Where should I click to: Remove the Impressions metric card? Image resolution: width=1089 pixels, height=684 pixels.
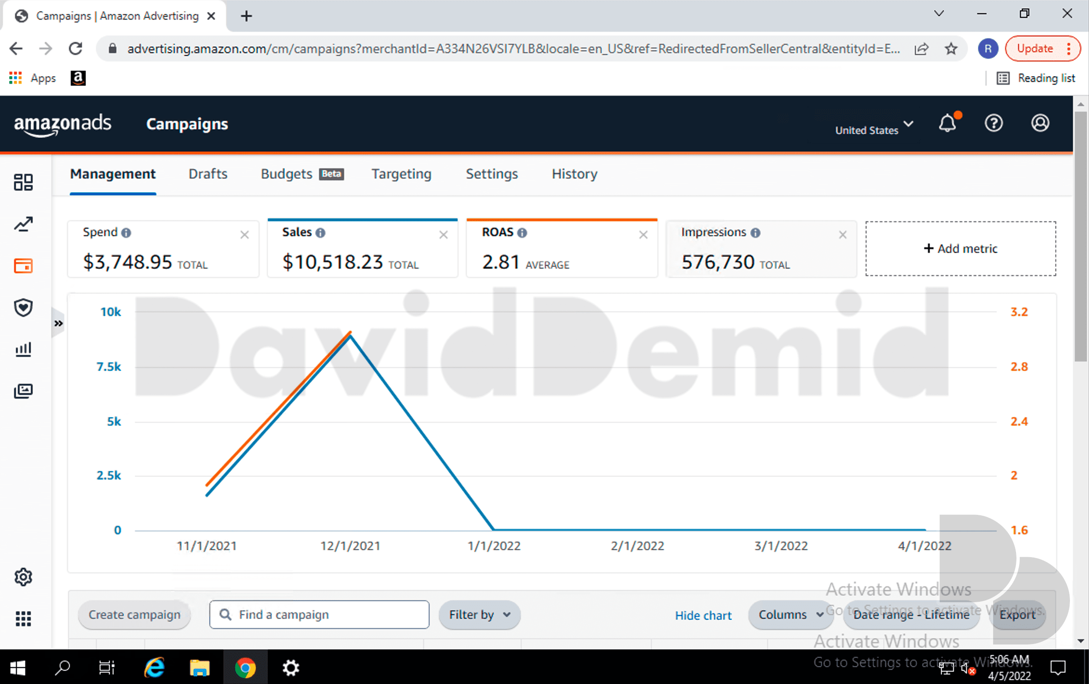click(843, 235)
